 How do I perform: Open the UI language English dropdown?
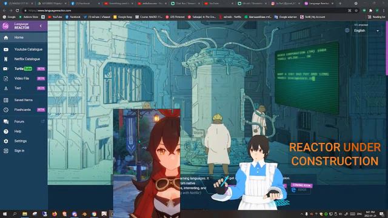(367, 31)
